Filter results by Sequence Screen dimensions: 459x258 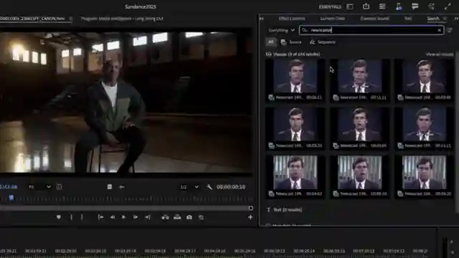(x=322, y=42)
